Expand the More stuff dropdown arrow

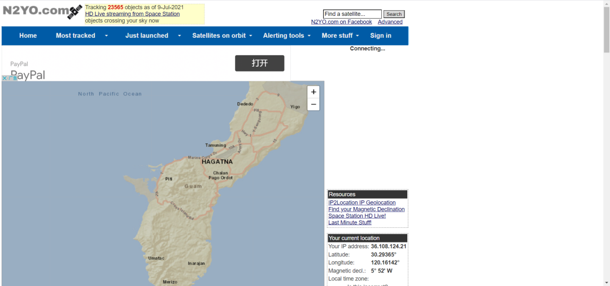[358, 36]
